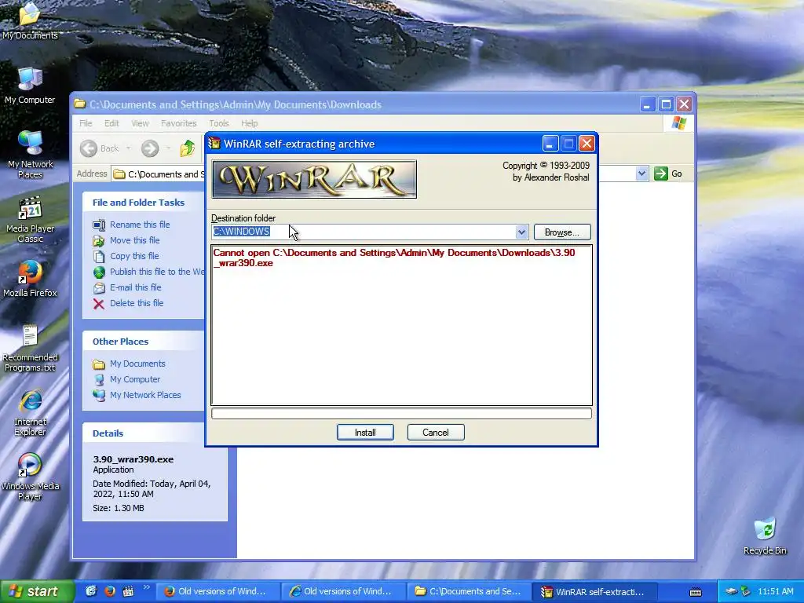Switch to Firefox Old versions taskbar button
The height and width of the screenshot is (603, 804).
(x=217, y=591)
